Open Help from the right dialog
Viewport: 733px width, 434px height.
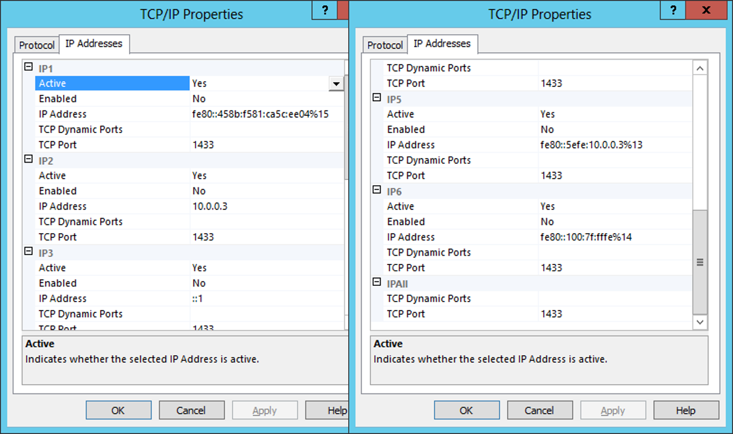coord(686,410)
